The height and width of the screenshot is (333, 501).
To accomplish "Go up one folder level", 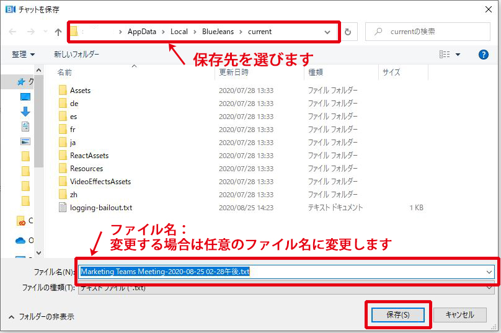I will pyautogui.click(x=58, y=32).
